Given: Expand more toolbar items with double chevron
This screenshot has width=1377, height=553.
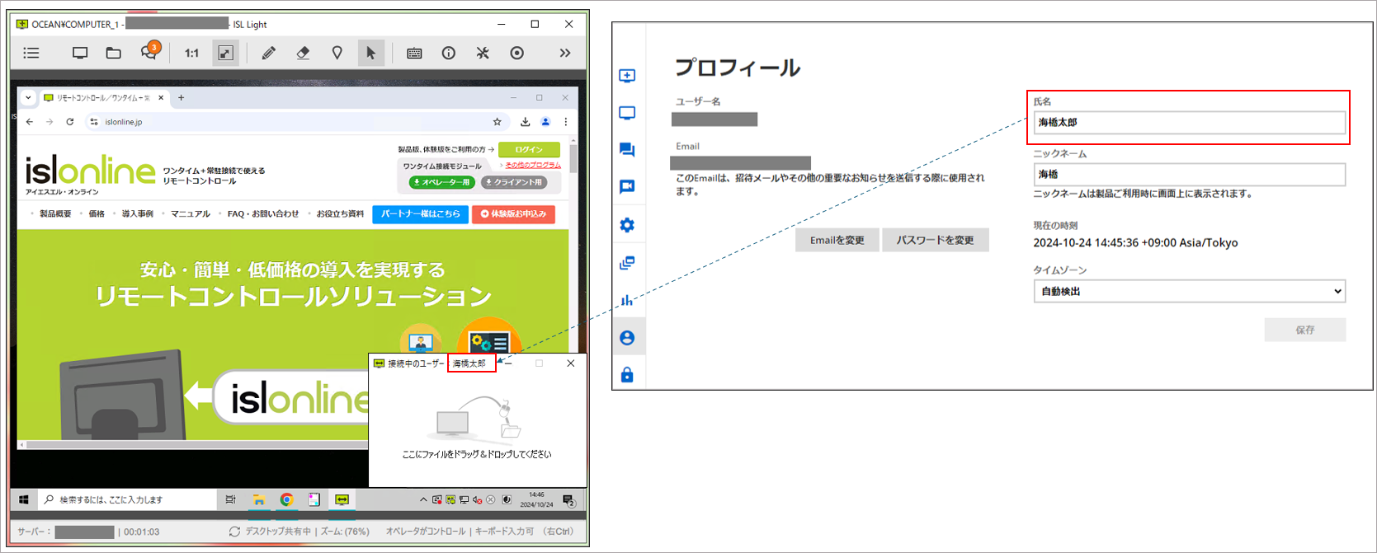Looking at the screenshot, I should (565, 53).
